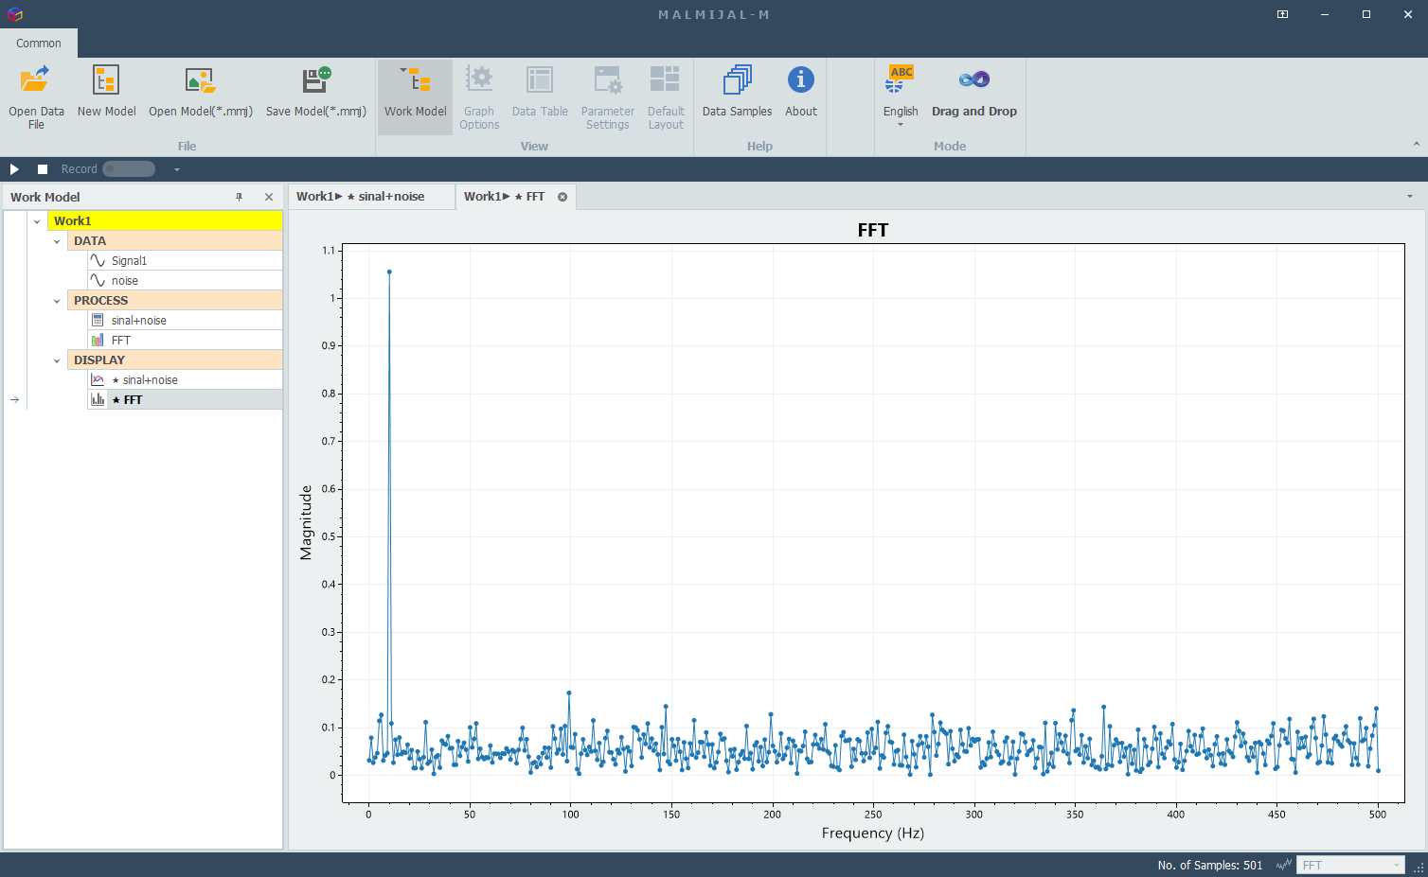Restore the Default Layout

pyautogui.click(x=666, y=96)
